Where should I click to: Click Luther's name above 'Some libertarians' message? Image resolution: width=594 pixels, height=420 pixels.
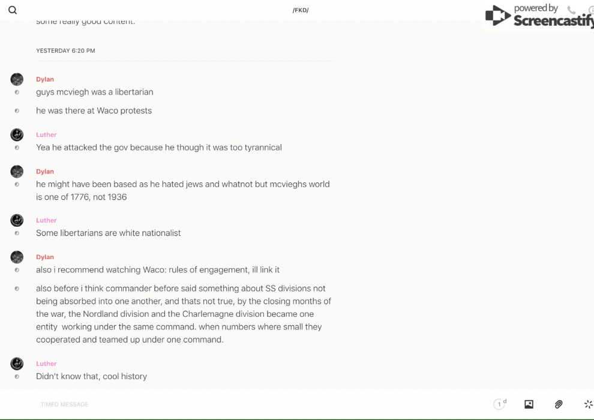point(46,220)
